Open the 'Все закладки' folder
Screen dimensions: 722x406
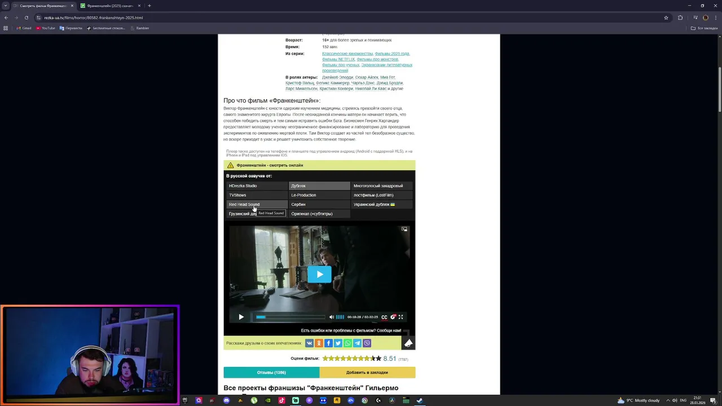[705, 28]
